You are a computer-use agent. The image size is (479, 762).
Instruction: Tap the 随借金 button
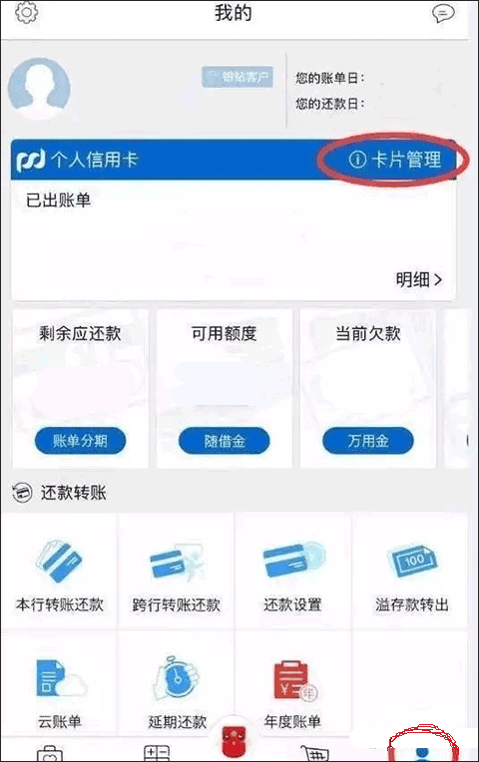(225, 441)
